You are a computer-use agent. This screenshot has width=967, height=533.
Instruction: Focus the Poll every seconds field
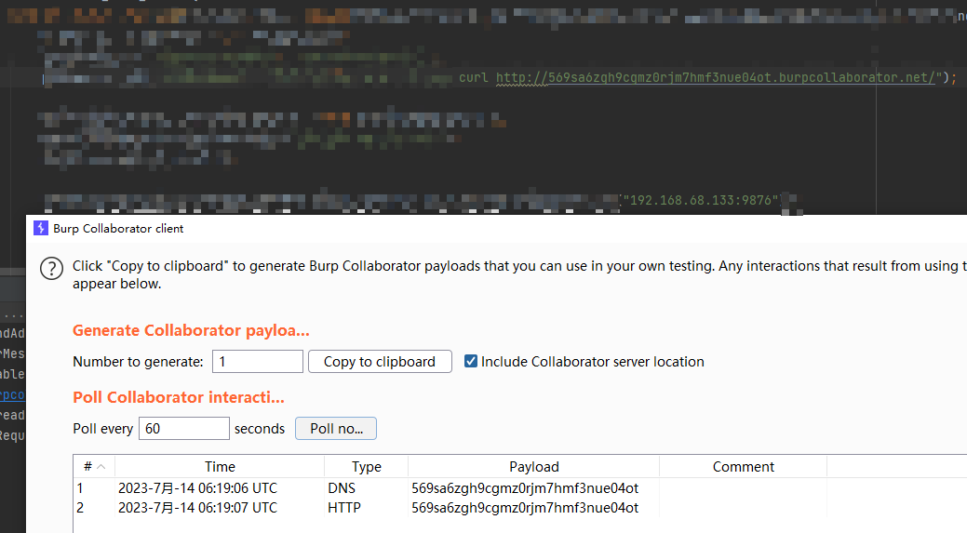click(184, 428)
